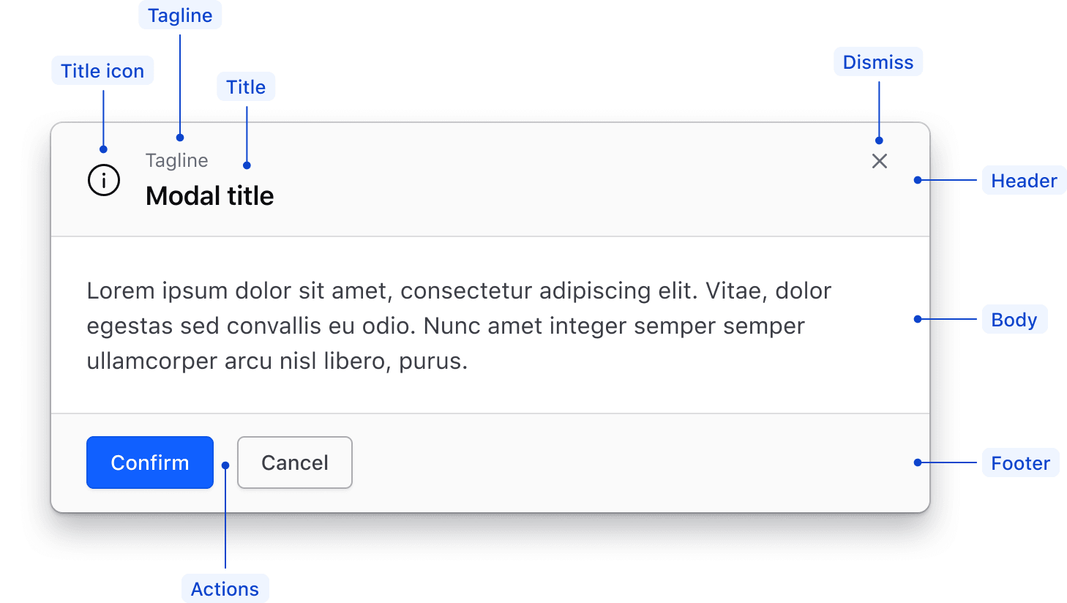Click the 'Header' annotation tag

pyautogui.click(x=1024, y=180)
